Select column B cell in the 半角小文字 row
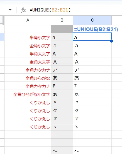The width and height of the screenshot is (122, 154). [62, 37]
